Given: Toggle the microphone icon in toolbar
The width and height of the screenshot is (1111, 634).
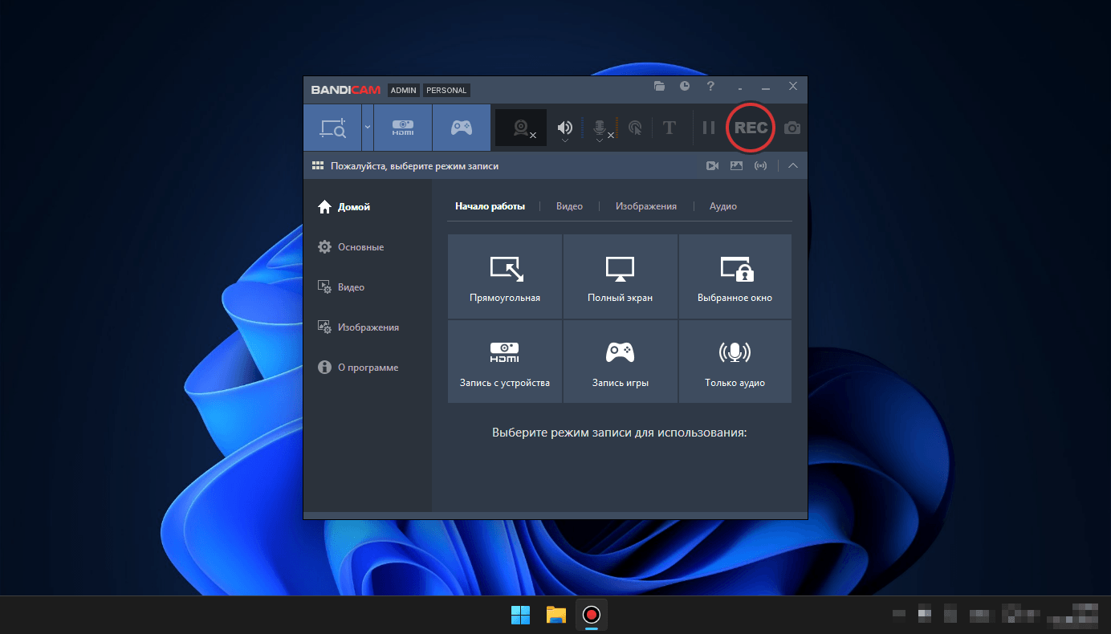Looking at the screenshot, I should [x=599, y=127].
